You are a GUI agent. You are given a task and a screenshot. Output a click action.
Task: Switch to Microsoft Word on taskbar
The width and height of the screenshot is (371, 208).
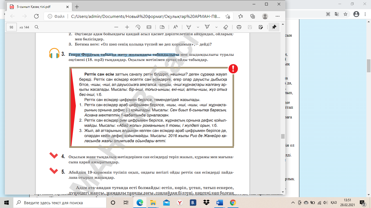click(220, 203)
